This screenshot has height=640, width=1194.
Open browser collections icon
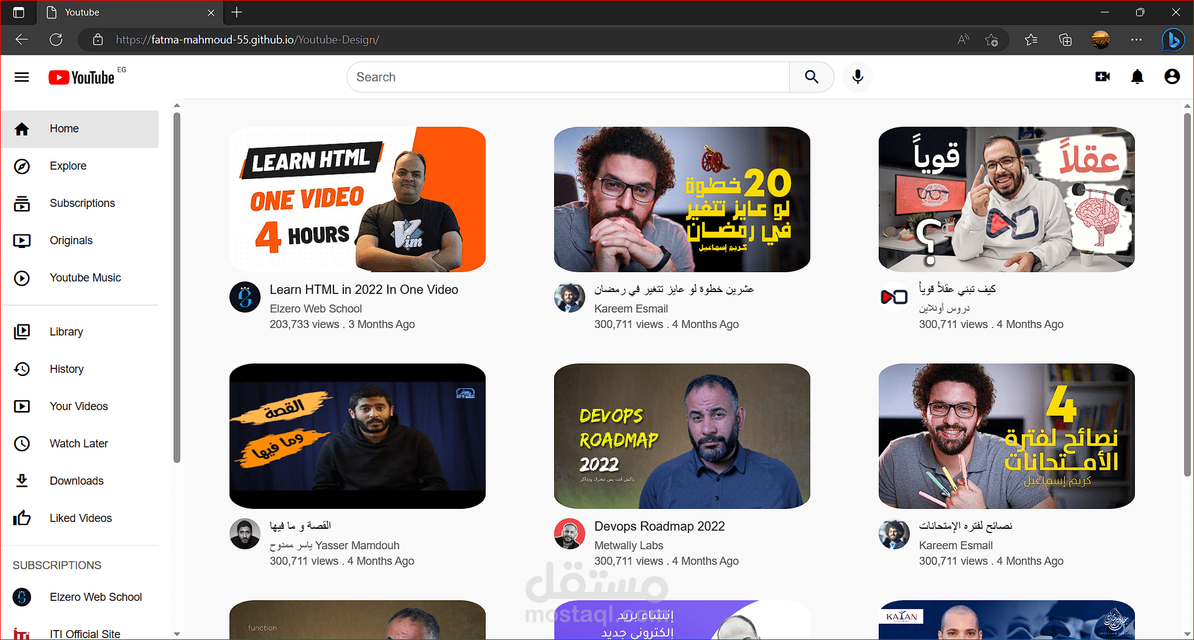pos(1065,40)
